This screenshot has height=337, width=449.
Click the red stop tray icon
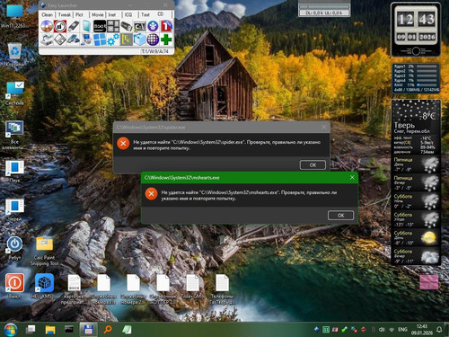click(364, 330)
